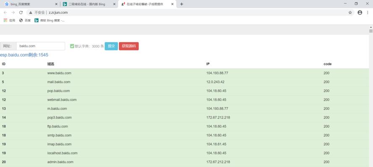The width and height of the screenshot is (373, 167).
Task: Close the 在线子域名爆破 tab
Action: pyautogui.click(x=172, y=4)
